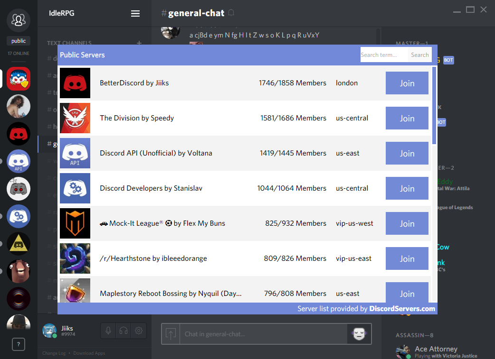Open the Download Apps link
495x359 pixels.
coord(89,353)
